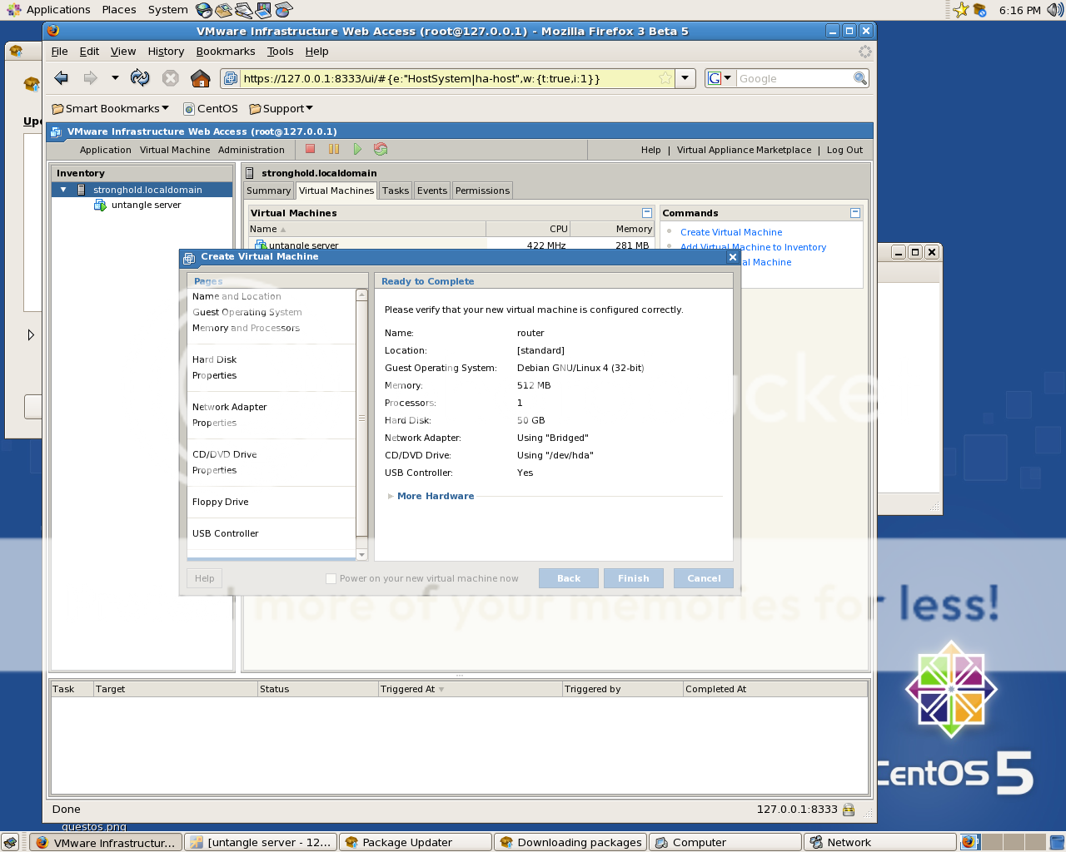
Task: Minimize the Commands panel
Action: pos(854,213)
